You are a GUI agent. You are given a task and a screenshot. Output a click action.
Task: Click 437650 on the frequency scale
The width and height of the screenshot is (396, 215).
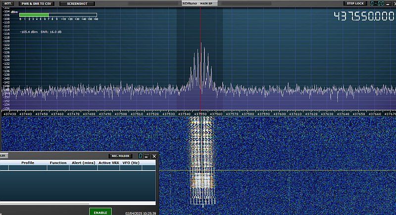coord(359,114)
